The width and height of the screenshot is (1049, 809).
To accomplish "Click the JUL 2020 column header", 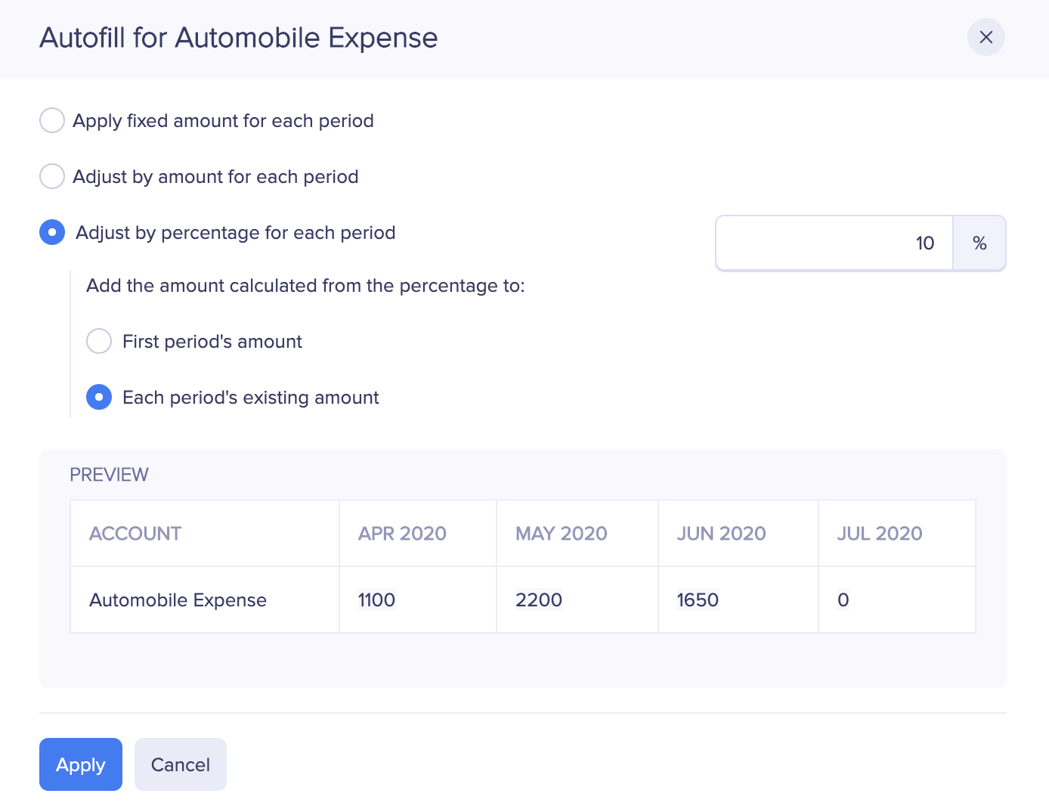I will (879, 533).
